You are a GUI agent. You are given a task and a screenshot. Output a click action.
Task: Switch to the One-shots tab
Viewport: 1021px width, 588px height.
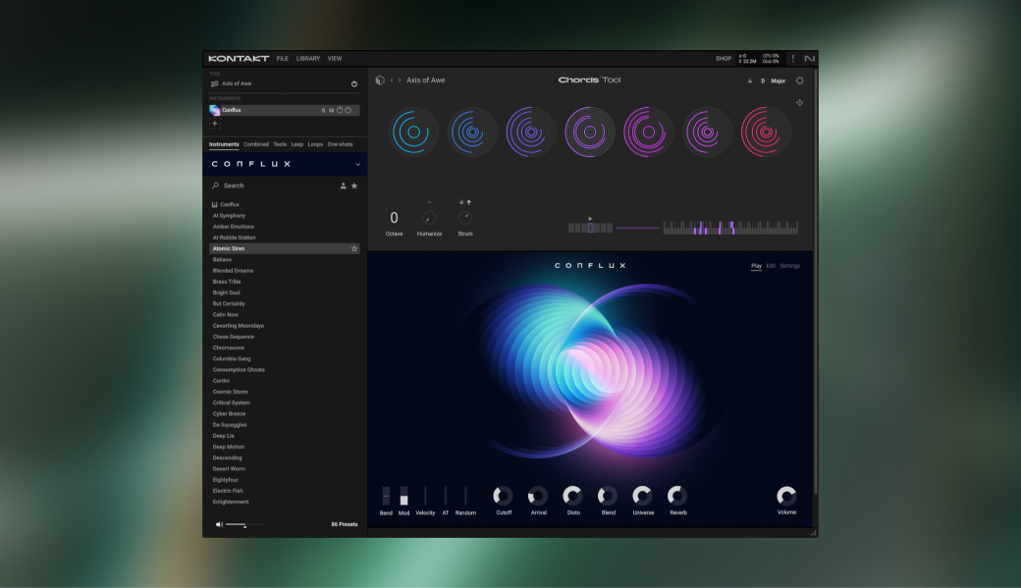coord(340,144)
